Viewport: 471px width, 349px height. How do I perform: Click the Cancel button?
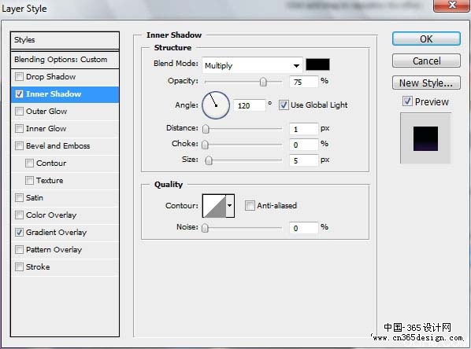(426, 61)
